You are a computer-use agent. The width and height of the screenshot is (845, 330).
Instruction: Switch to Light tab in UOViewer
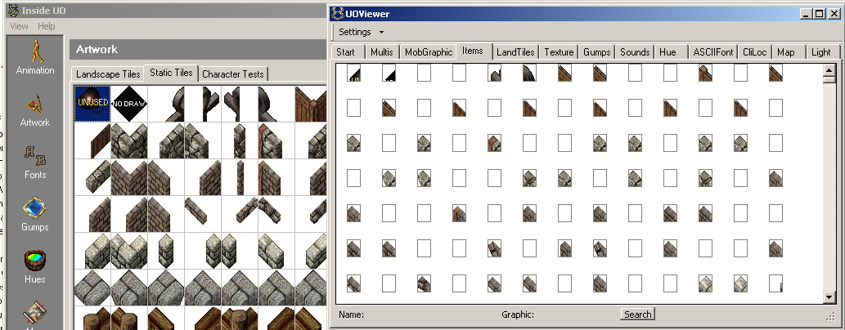click(820, 51)
